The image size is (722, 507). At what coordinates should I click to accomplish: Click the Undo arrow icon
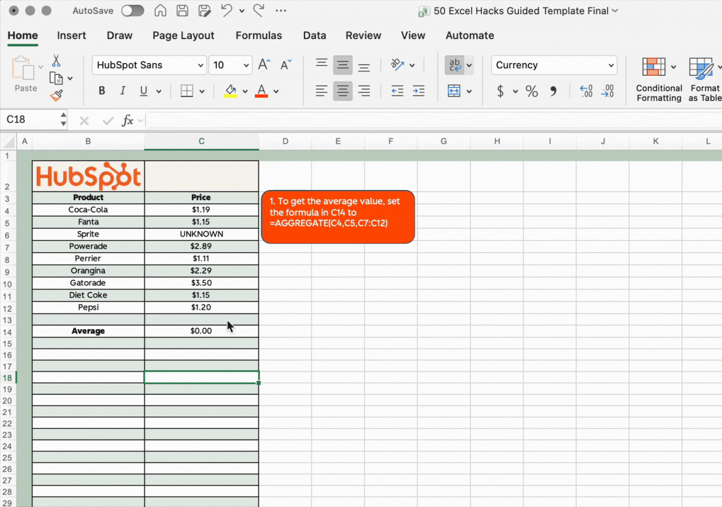coord(226,11)
